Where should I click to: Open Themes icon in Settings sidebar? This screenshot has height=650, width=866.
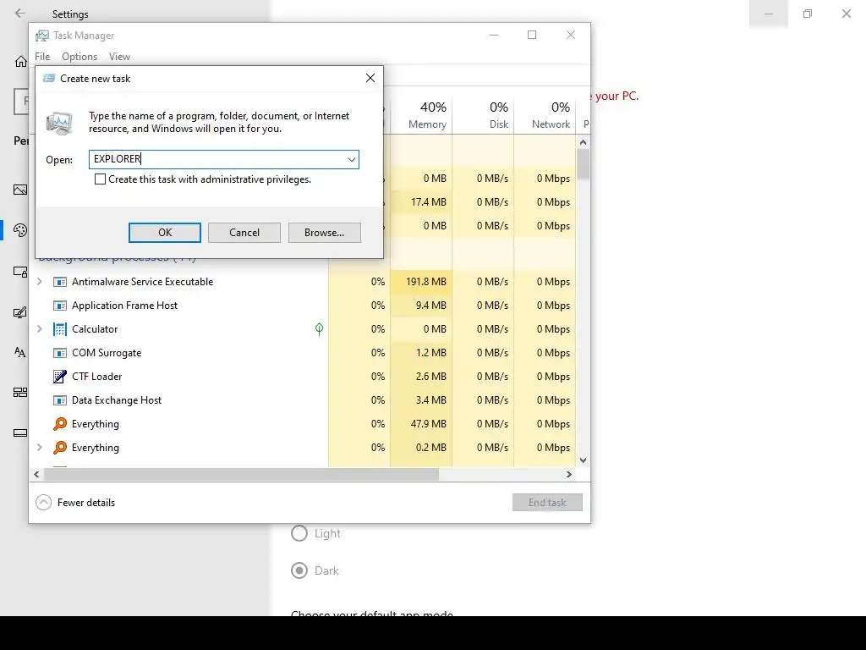pos(20,312)
